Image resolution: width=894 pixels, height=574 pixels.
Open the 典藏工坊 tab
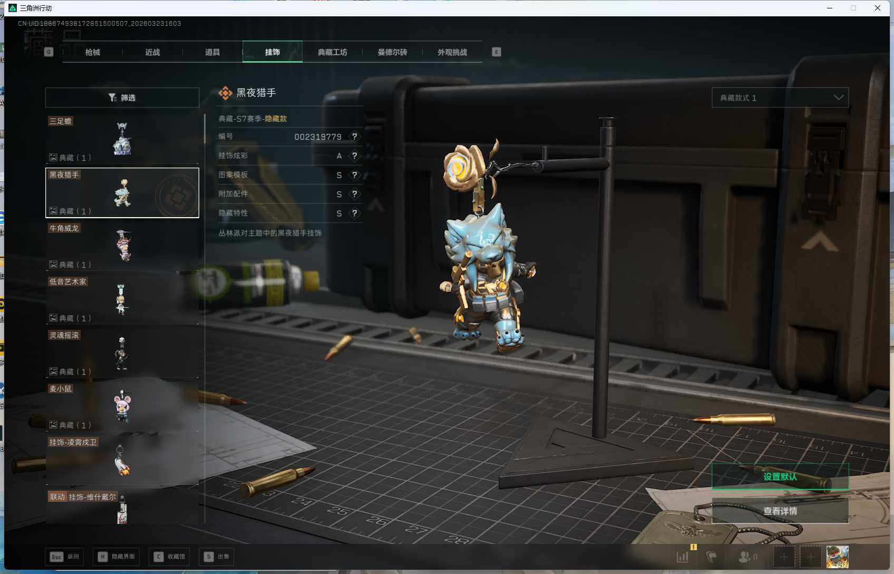tap(332, 52)
